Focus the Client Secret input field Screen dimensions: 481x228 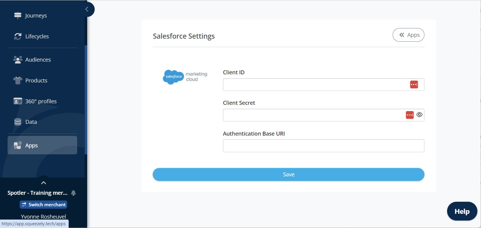point(323,115)
